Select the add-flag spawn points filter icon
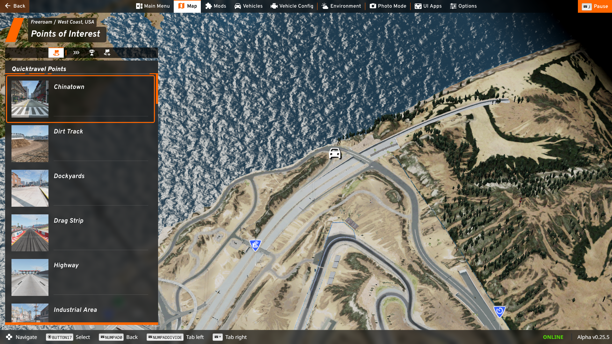This screenshot has width=612, height=344. (107, 53)
